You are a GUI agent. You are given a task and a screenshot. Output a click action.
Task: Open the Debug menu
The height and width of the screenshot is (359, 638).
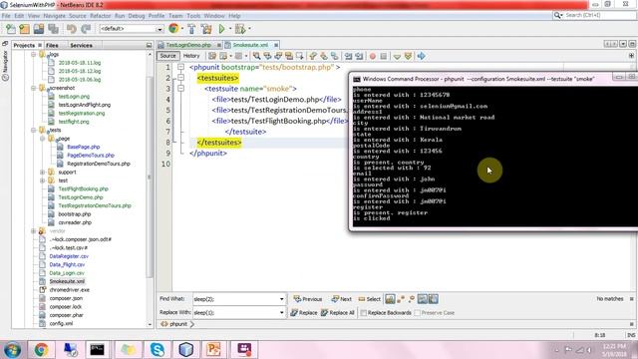click(x=137, y=16)
